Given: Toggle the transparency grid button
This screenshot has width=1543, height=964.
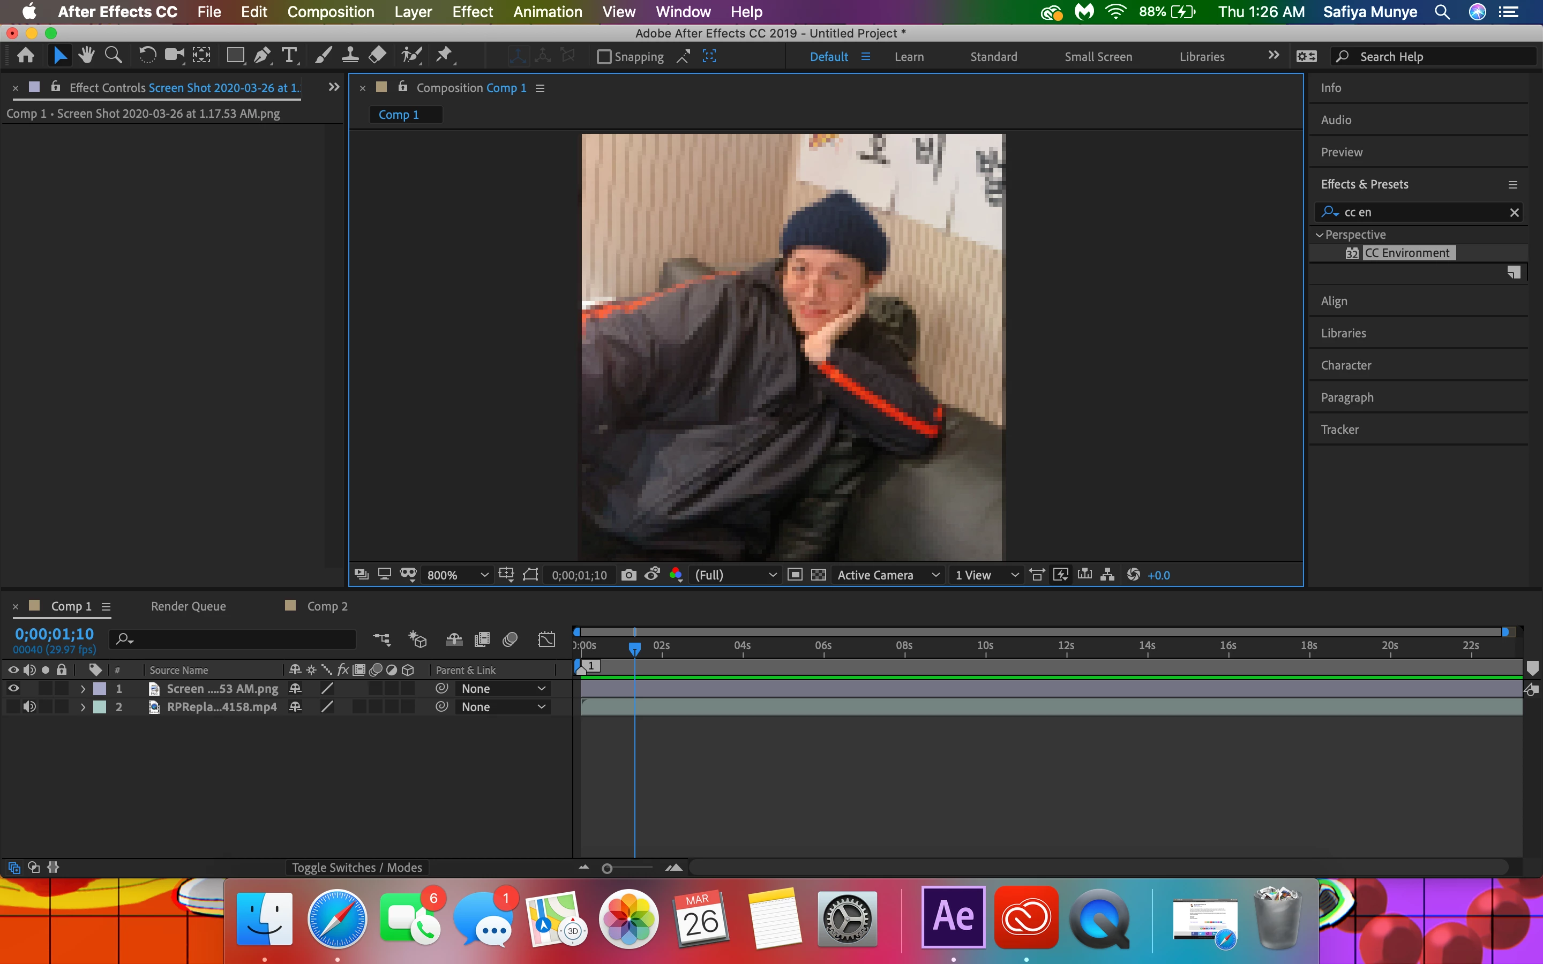Looking at the screenshot, I should click(x=819, y=575).
